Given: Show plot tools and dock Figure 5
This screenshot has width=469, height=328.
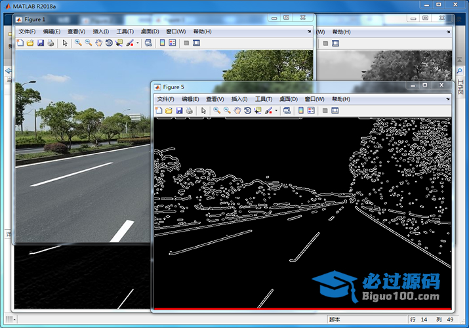Looking at the screenshot, I should pos(335,111).
